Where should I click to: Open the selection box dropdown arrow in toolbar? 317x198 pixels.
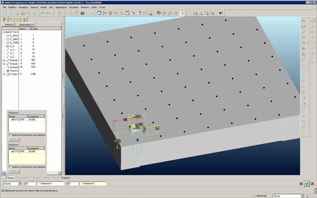(x=92, y=13)
